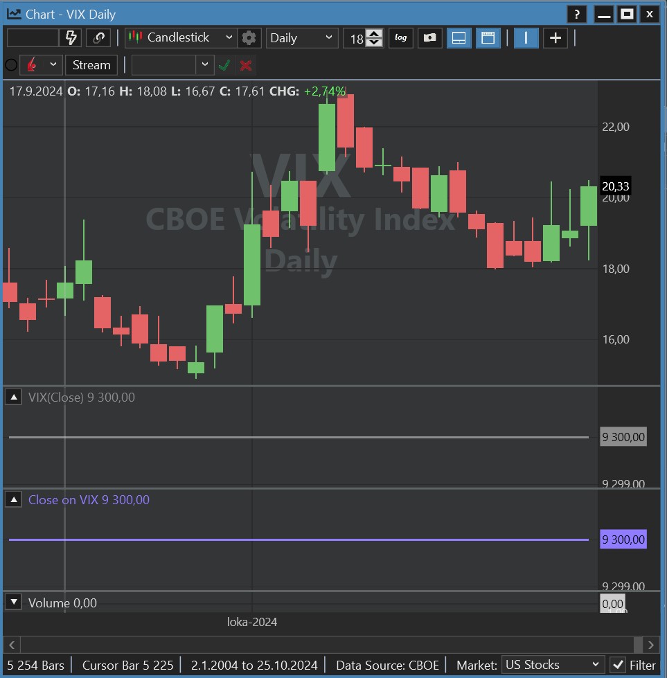The height and width of the screenshot is (678, 667).
Task: Open the empty combo box beside Stream
Action: pyautogui.click(x=172, y=65)
